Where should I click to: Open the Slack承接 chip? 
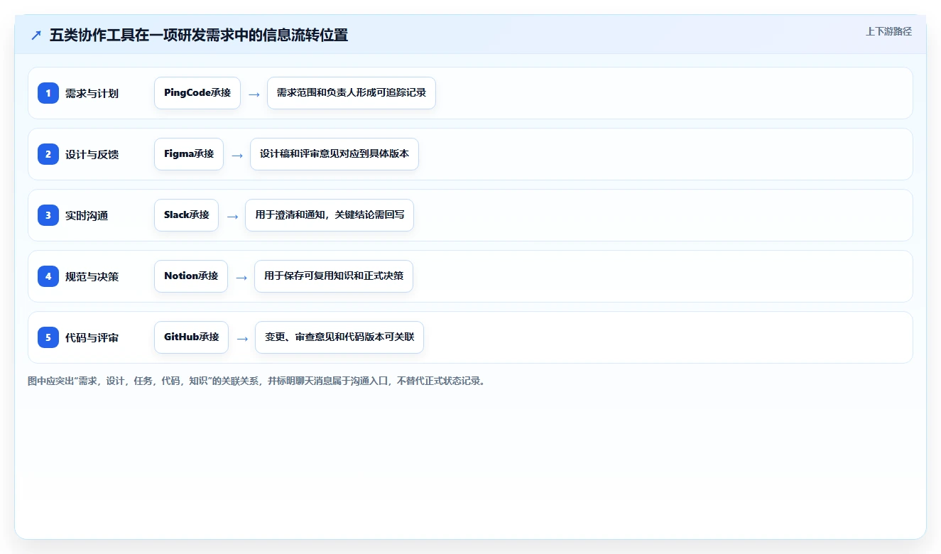187,215
